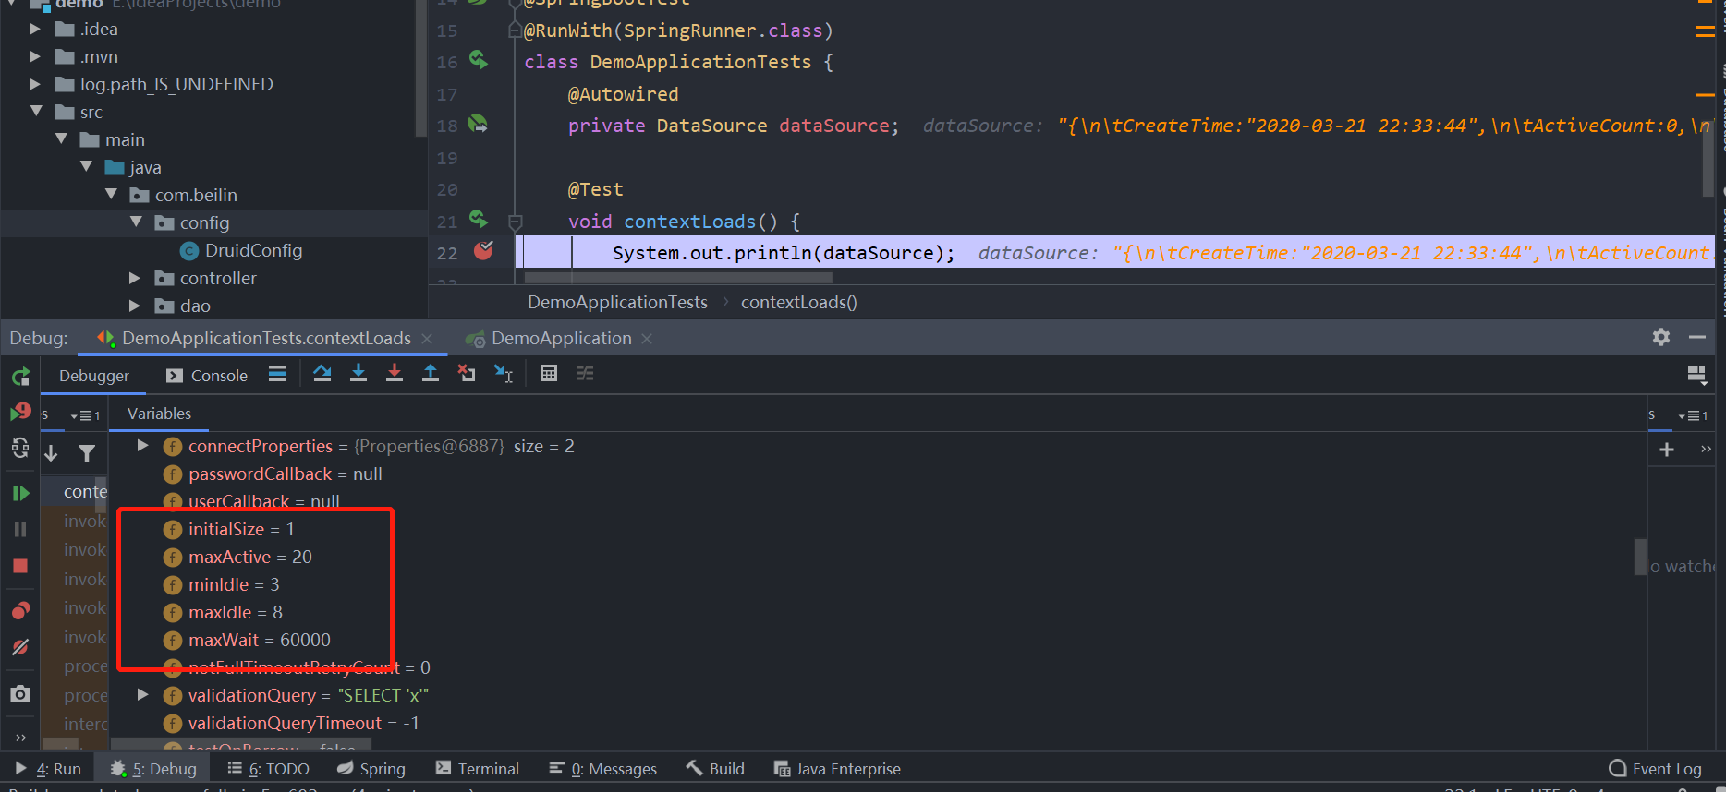Click the red Force Step Into icon
Image resolution: width=1726 pixels, height=792 pixels.
[395, 374]
